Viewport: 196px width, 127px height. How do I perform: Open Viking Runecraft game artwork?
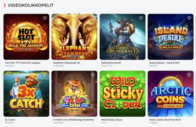point(123,37)
